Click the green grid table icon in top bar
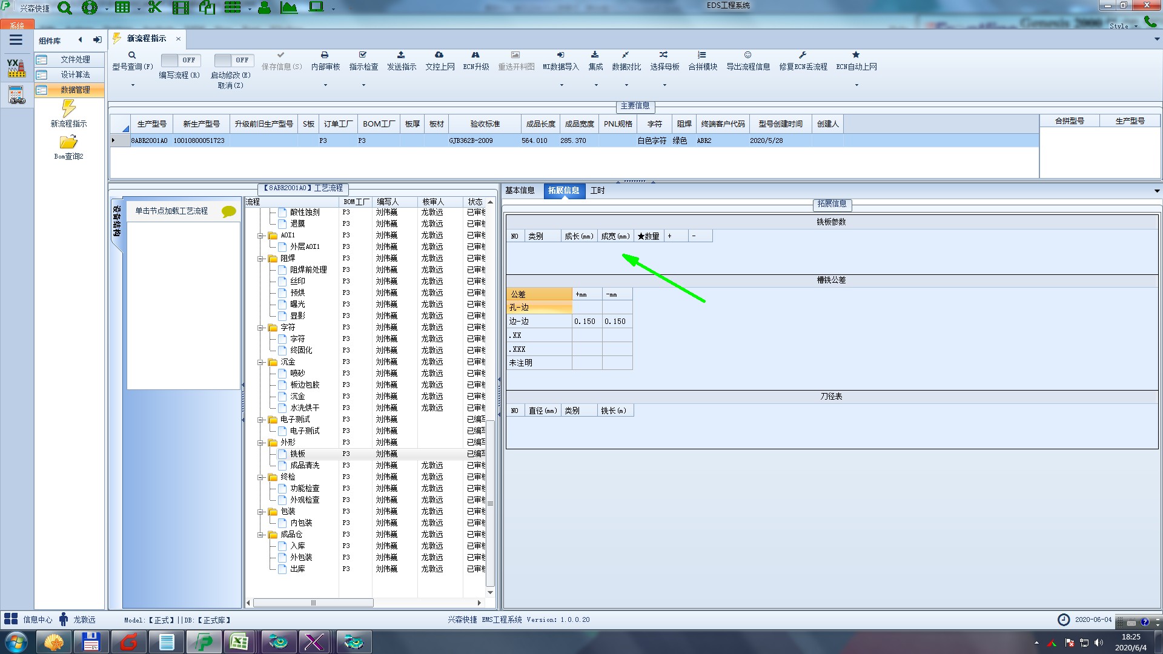 coord(122,7)
